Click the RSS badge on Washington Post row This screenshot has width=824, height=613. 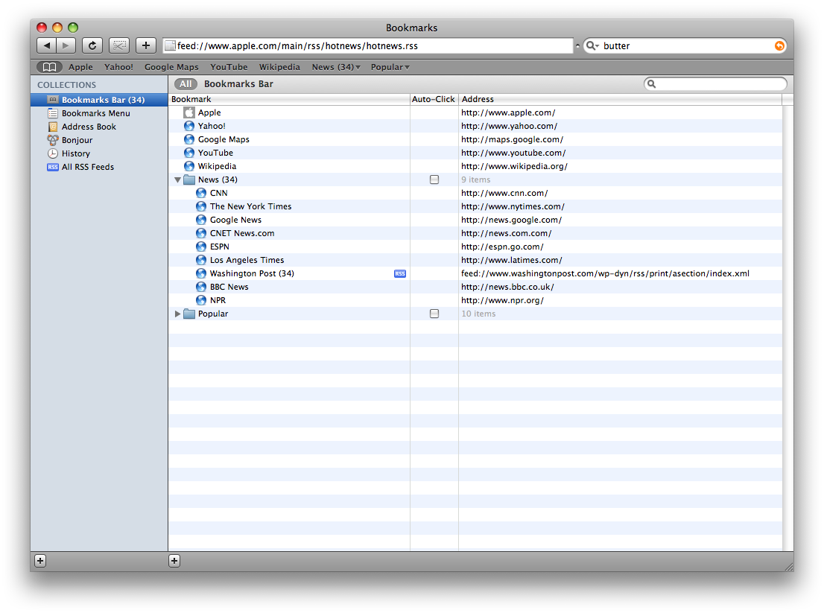400,273
